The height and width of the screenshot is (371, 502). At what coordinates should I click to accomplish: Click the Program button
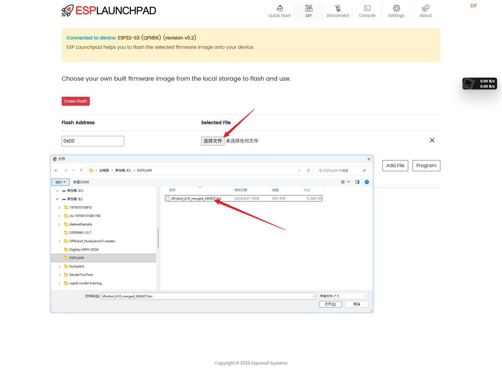[x=426, y=165]
